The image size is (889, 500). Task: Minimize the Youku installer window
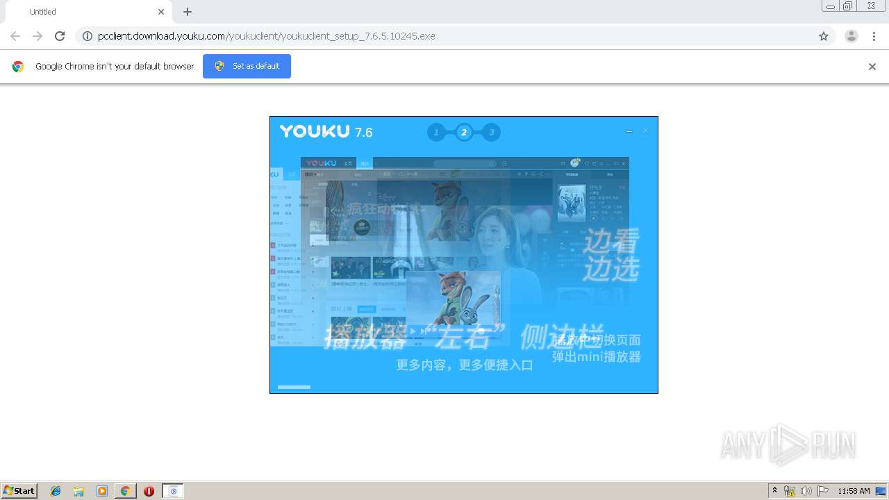pos(629,131)
